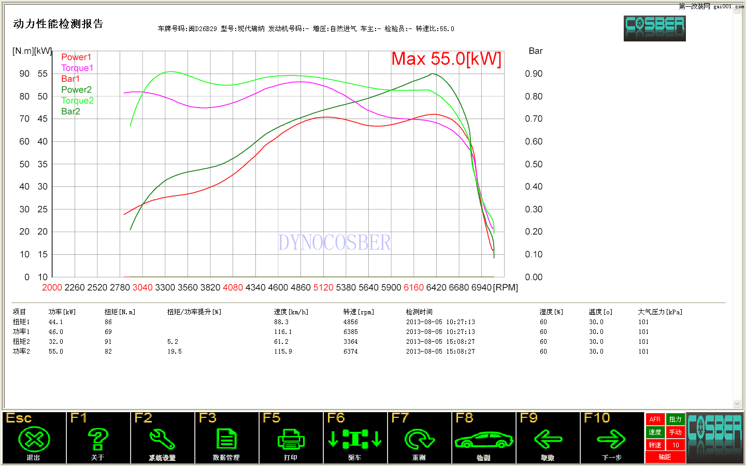The height and width of the screenshot is (466, 746).
Task: Click the red 2000 RPM axis label
Action: point(52,287)
